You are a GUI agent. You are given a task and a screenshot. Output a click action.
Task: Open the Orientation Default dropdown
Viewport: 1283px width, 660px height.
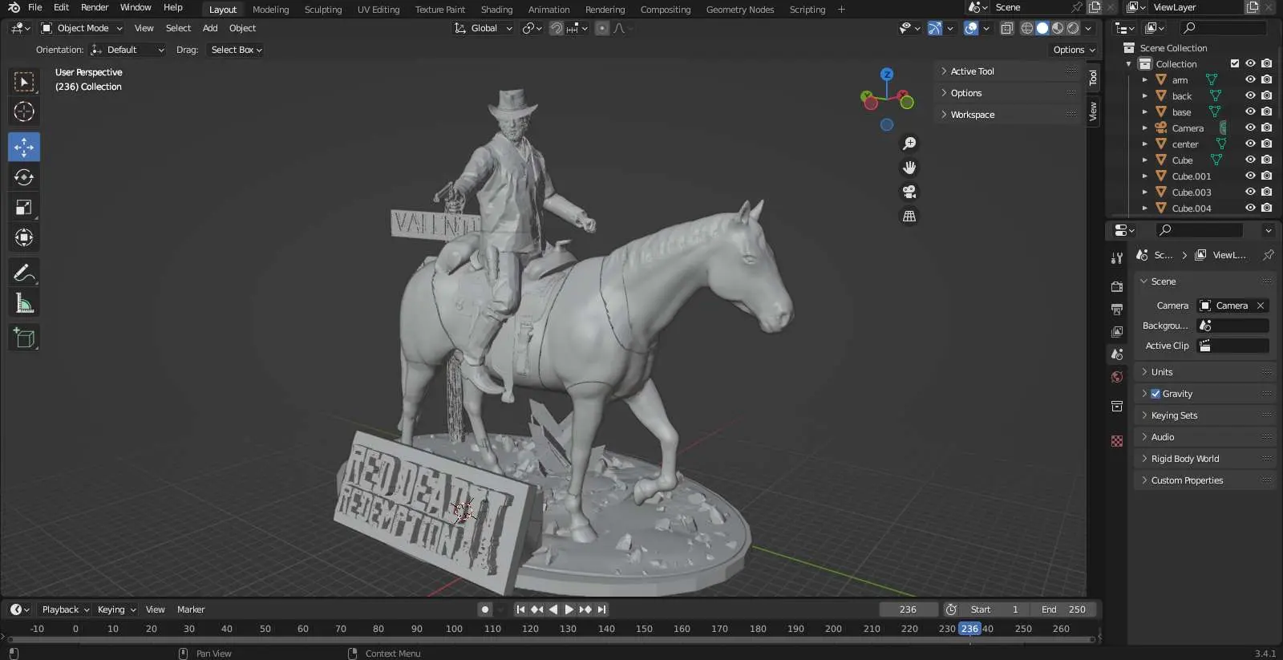click(128, 50)
